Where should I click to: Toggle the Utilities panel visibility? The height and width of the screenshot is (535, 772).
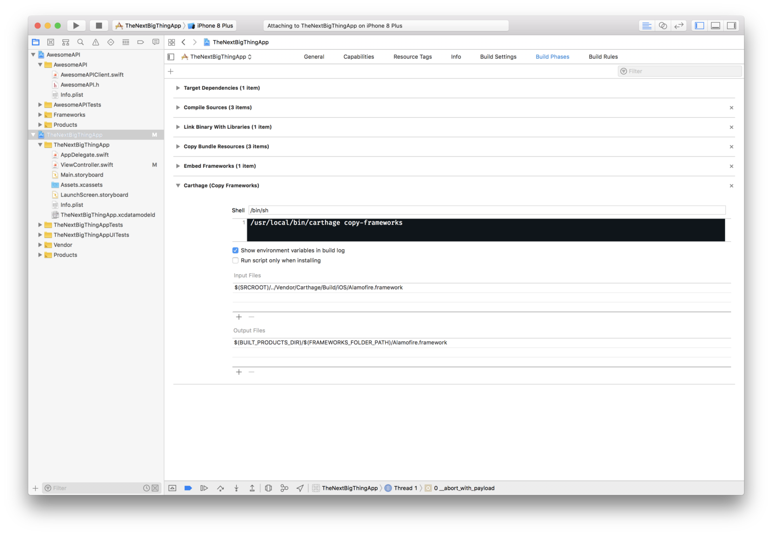[731, 26]
